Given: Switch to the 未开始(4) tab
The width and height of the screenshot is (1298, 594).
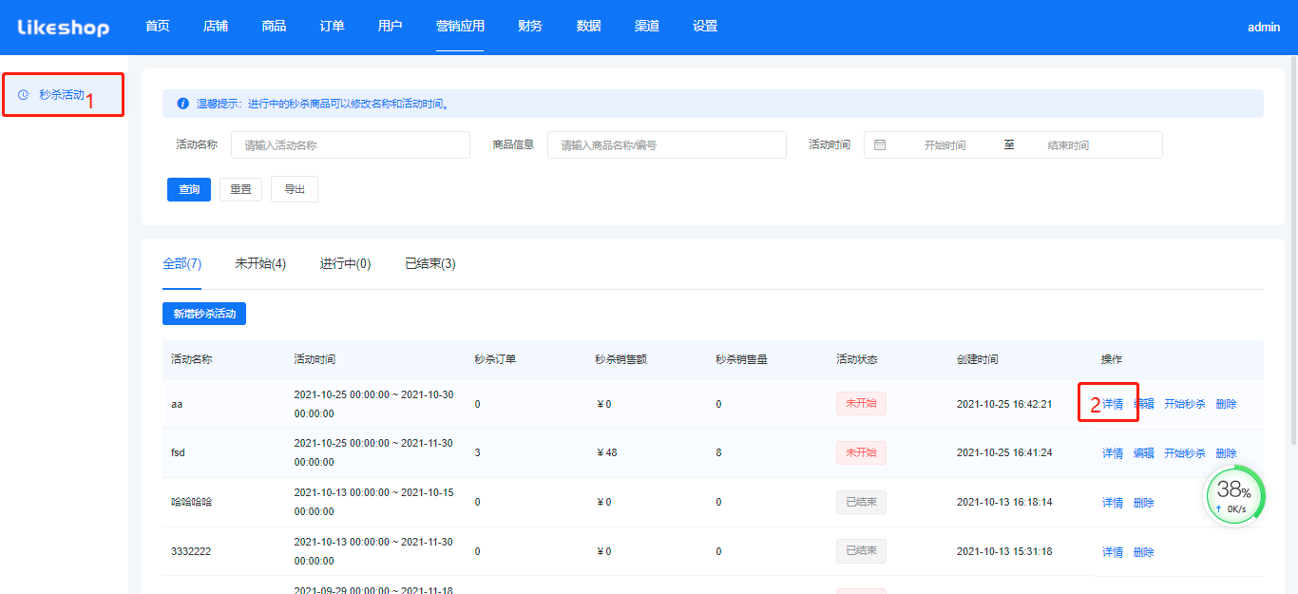Looking at the screenshot, I should [260, 264].
